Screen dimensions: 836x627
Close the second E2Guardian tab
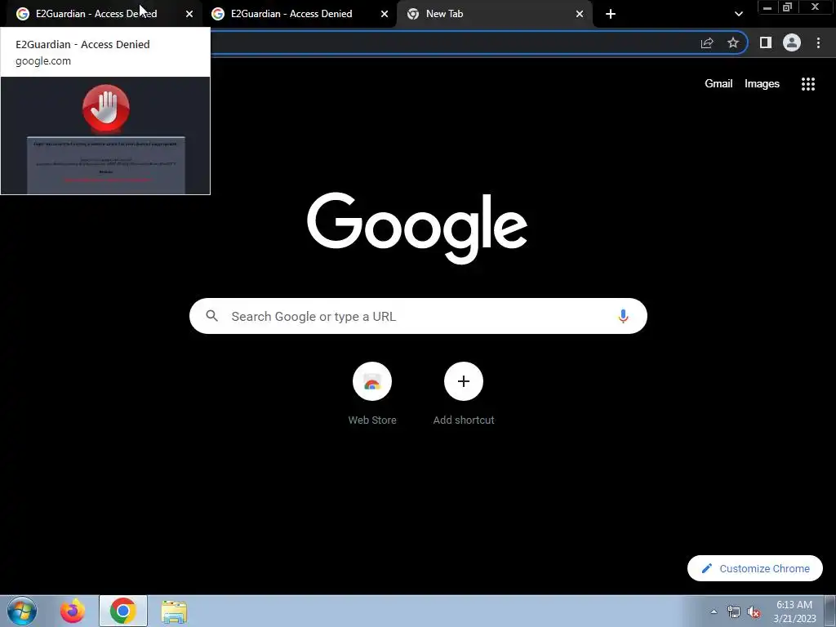click(385, 15)
